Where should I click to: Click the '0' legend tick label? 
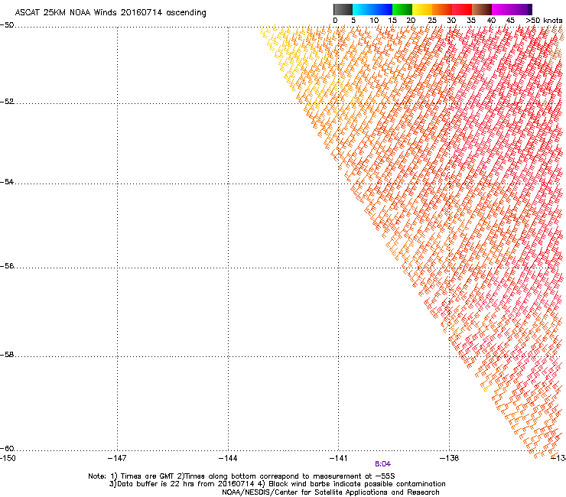pos(335,21)
